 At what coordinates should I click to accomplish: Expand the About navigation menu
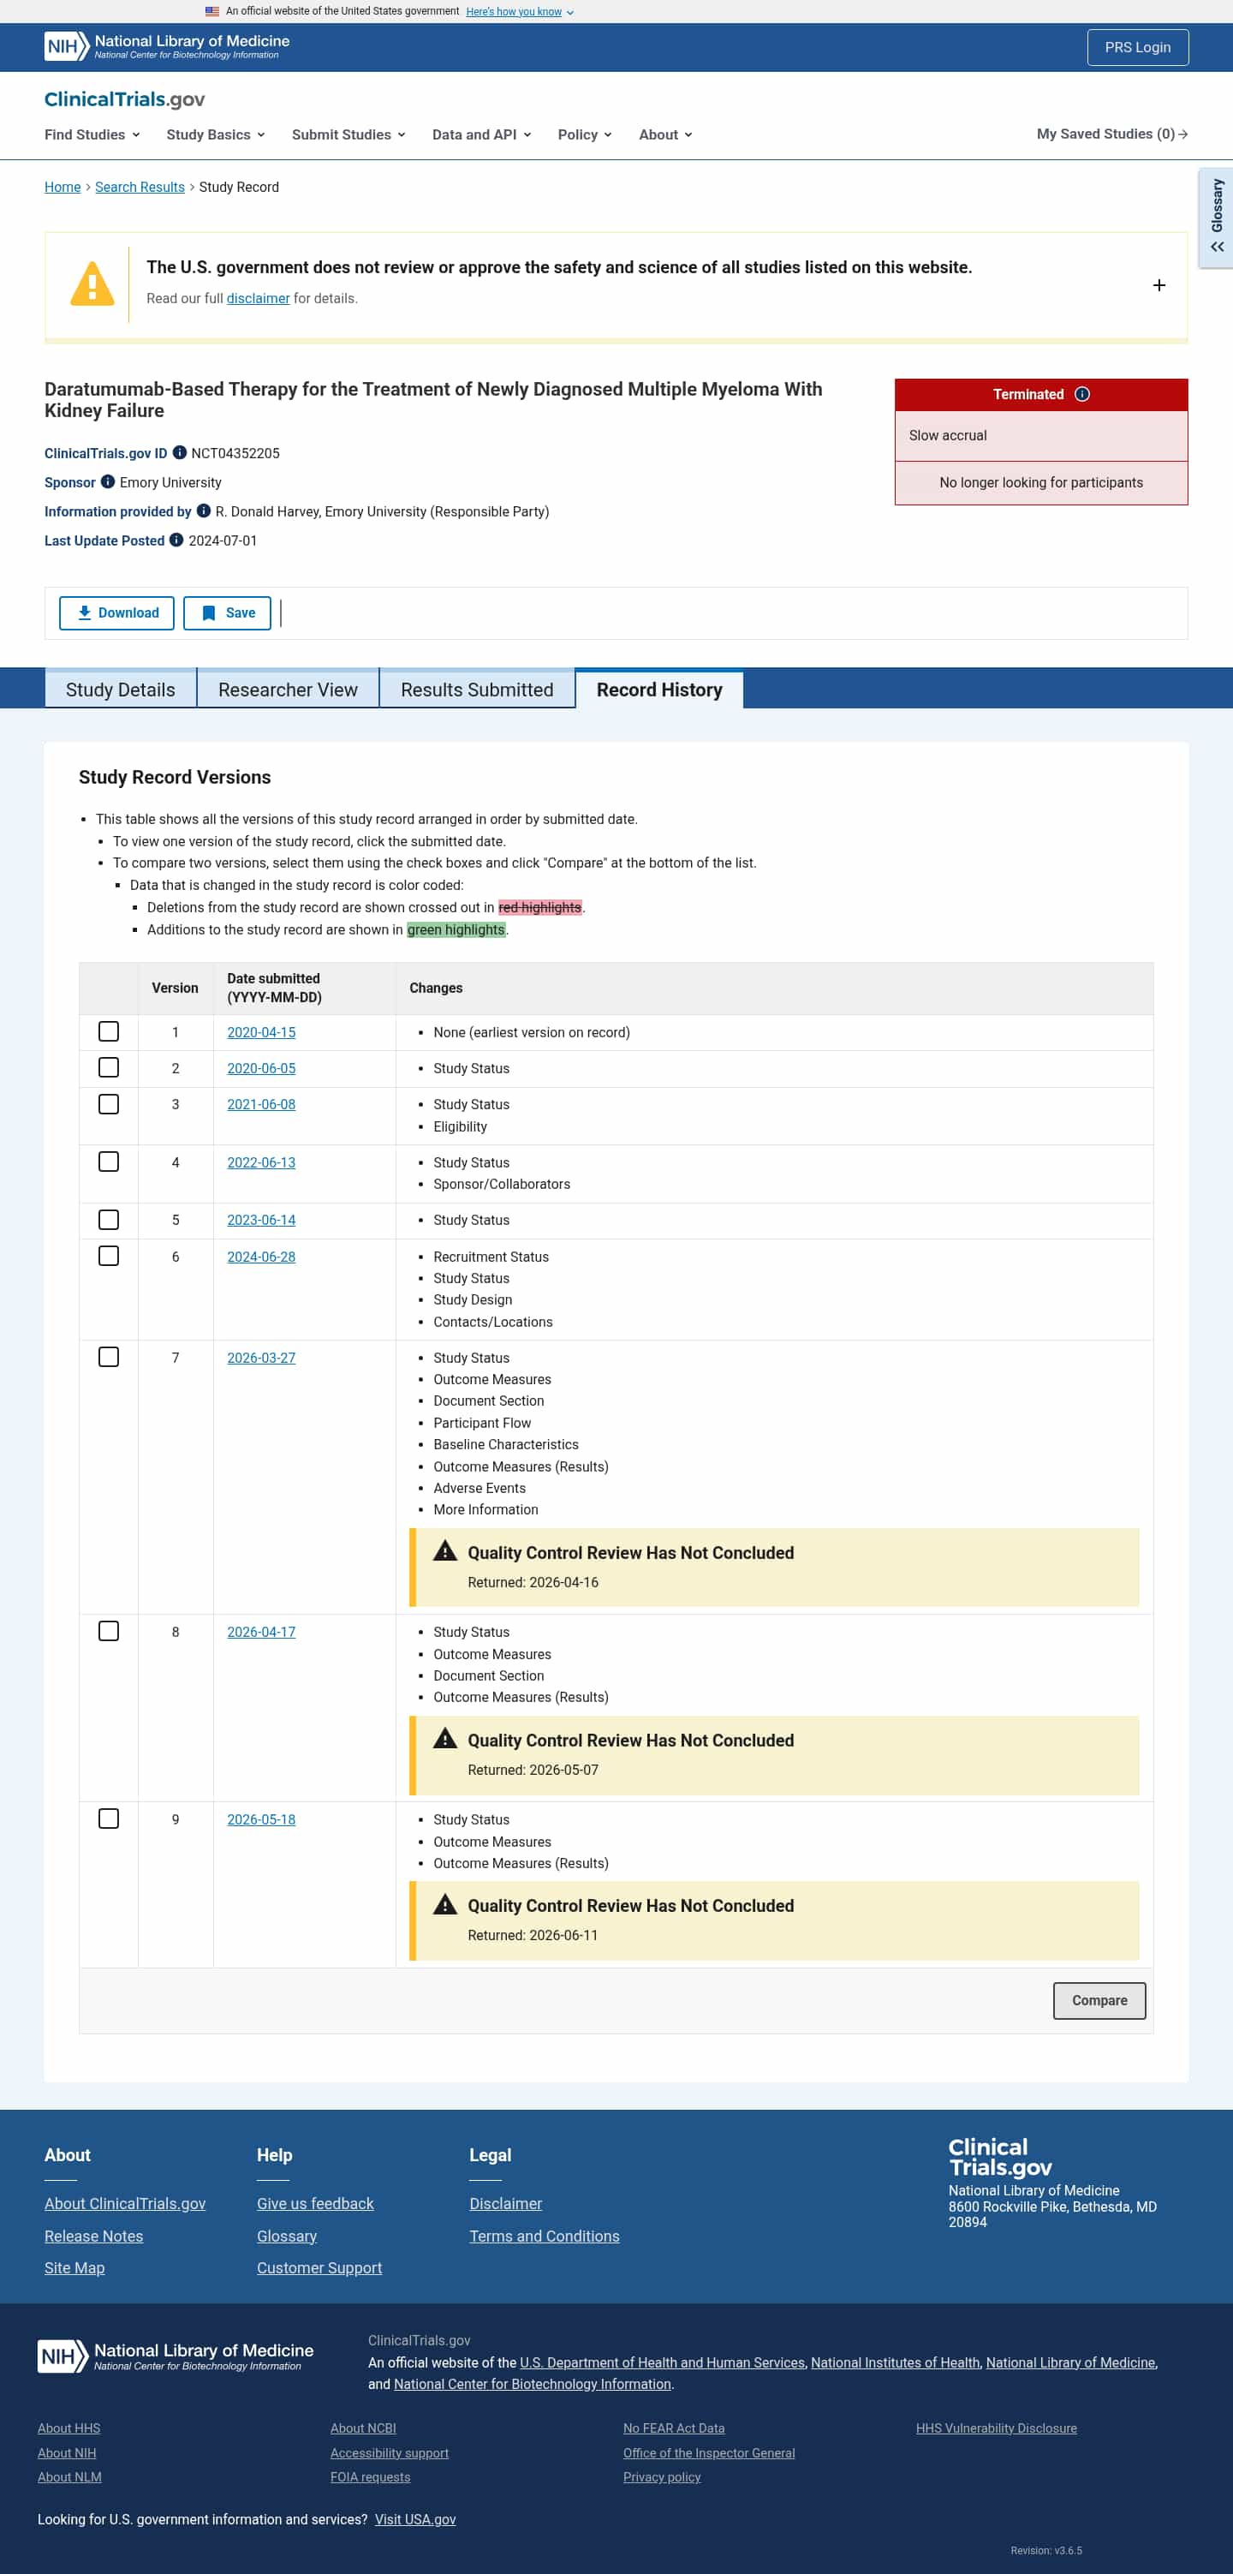pos(665,134)
